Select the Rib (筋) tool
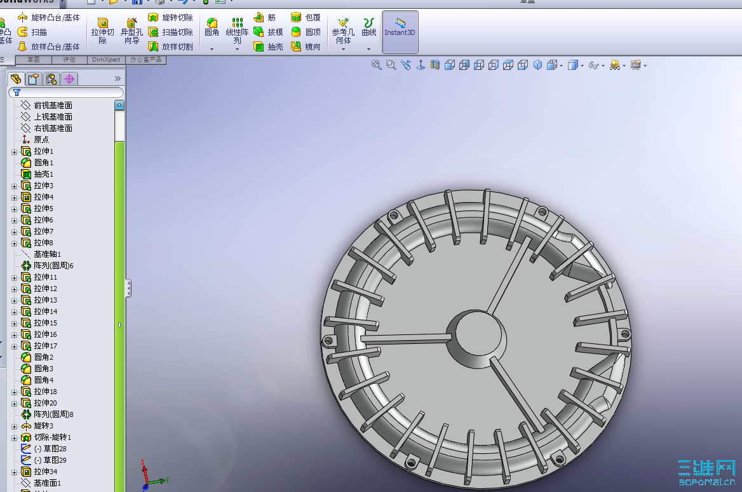Viewport: 742px width, 492px height. 264,18
